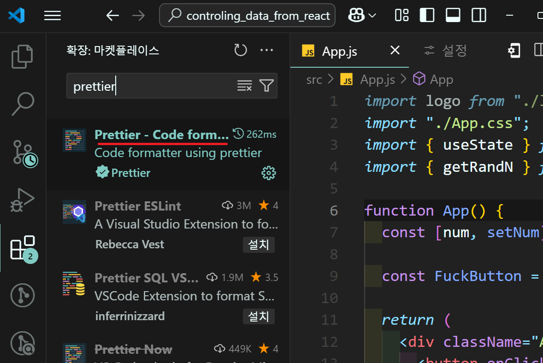Click the src breadcrumb

tap(314, 80)
